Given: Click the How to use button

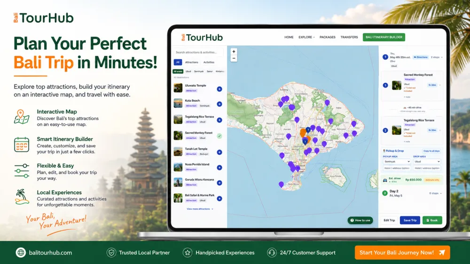Looking at the screenshot, I should [360, 220].
